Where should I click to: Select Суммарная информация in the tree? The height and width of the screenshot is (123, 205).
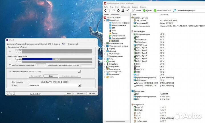tap(120, 23)
